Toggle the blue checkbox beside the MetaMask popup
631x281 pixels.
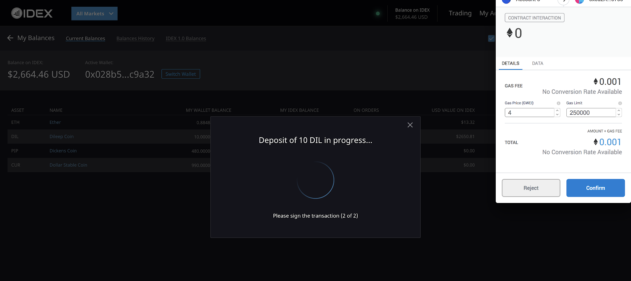pyautogui.click(x=491, y=38)
